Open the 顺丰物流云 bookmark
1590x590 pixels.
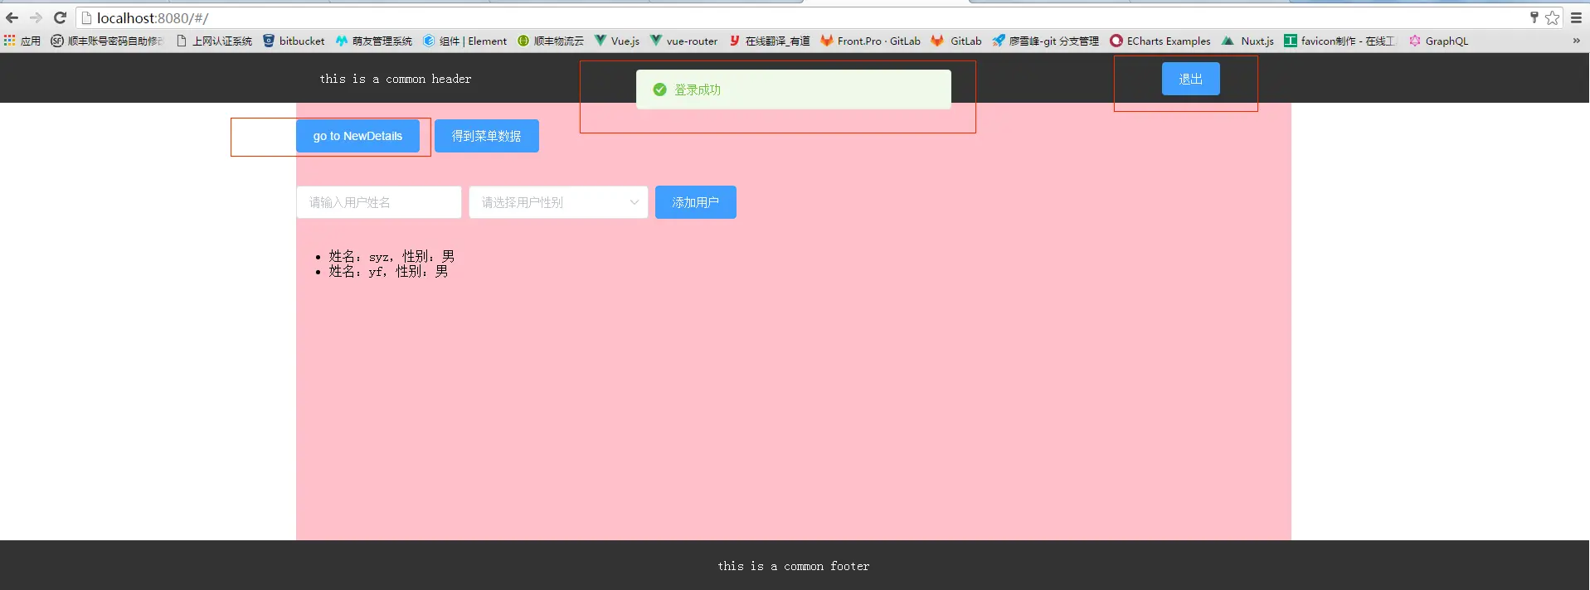pos(551,41)
